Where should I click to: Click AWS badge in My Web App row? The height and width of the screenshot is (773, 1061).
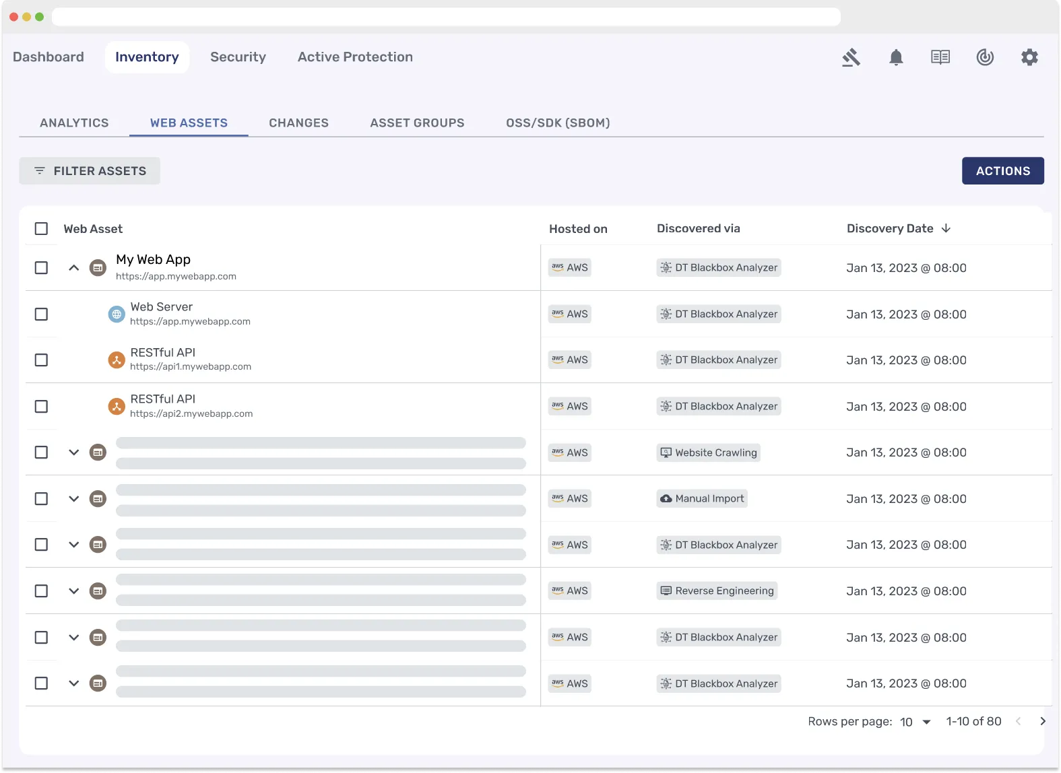[570, 268]
